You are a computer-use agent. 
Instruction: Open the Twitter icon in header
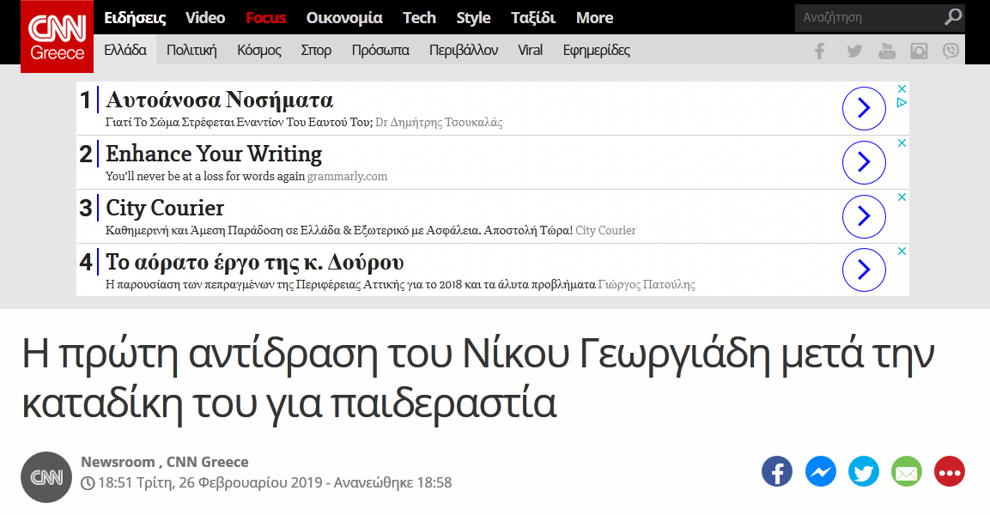(854, 51)
